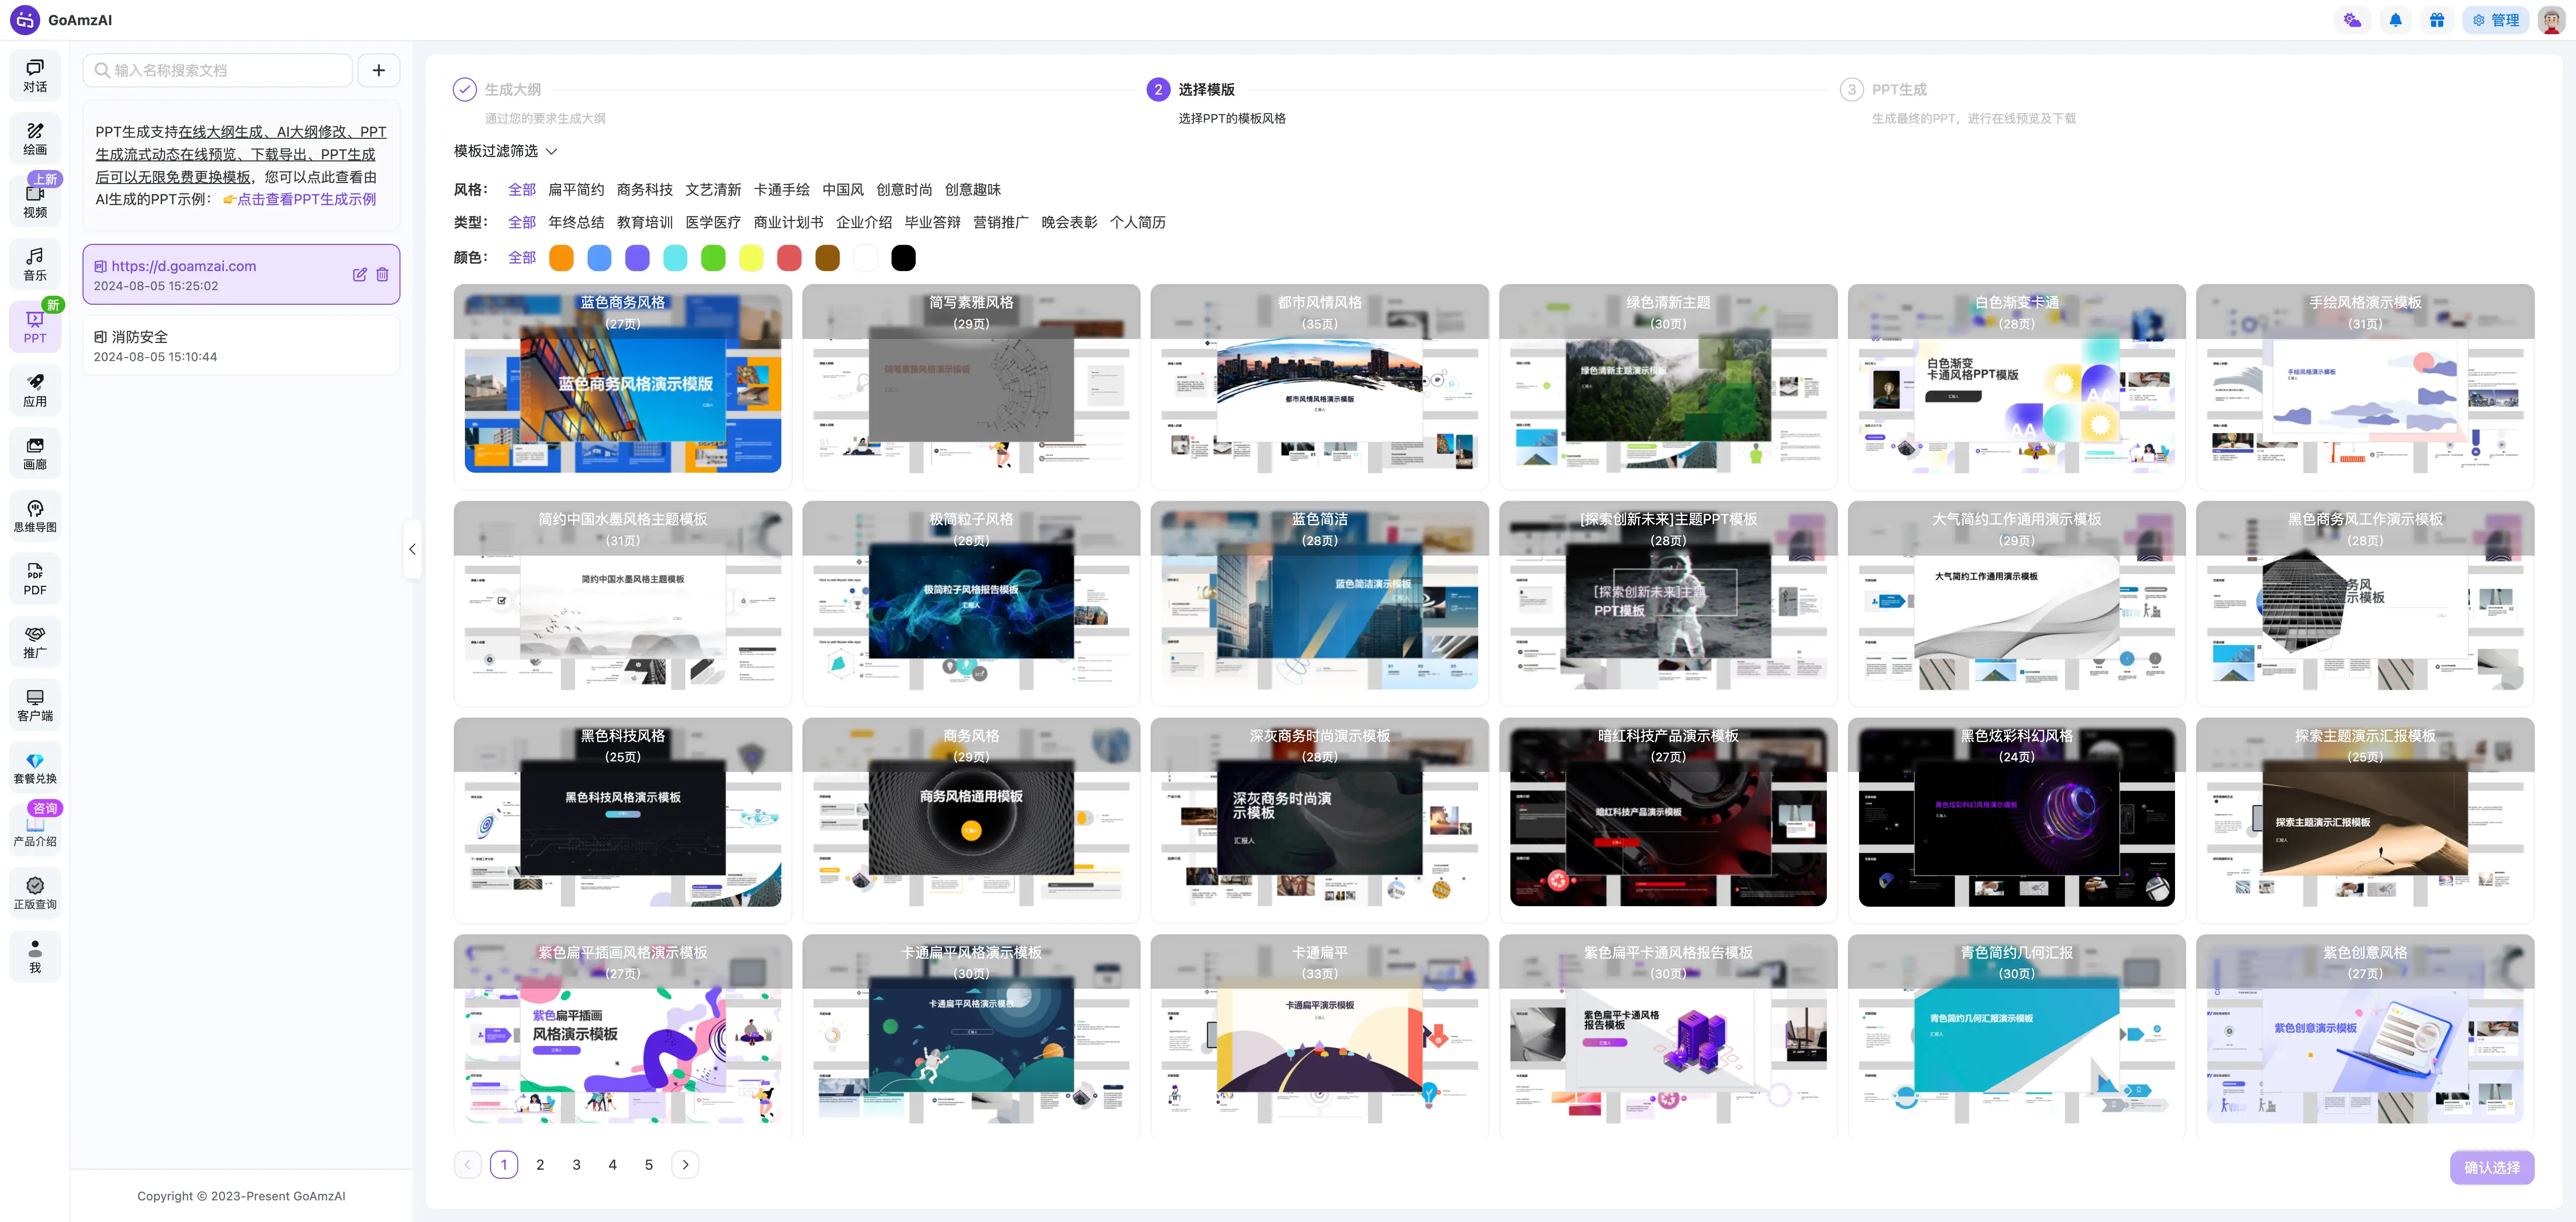
Task: Go to next page of templates
Action: click(x=685, y=1164)
